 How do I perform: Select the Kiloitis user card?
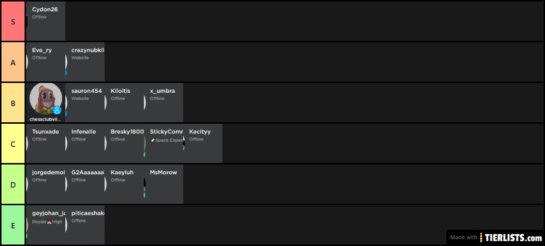124,103
